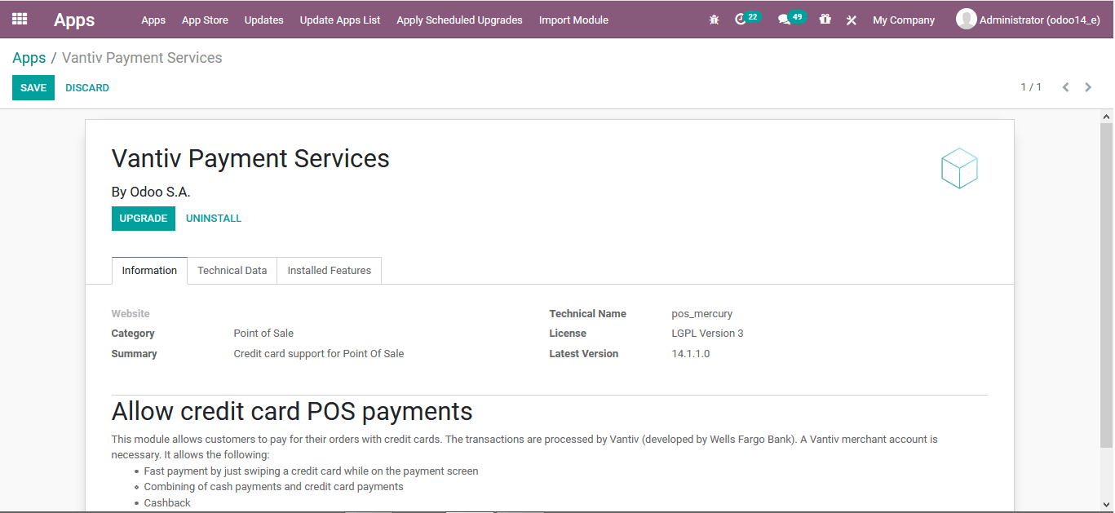Open the Apps menu item
This screenshot has height=513, width=1115.
tap(153, 20)
